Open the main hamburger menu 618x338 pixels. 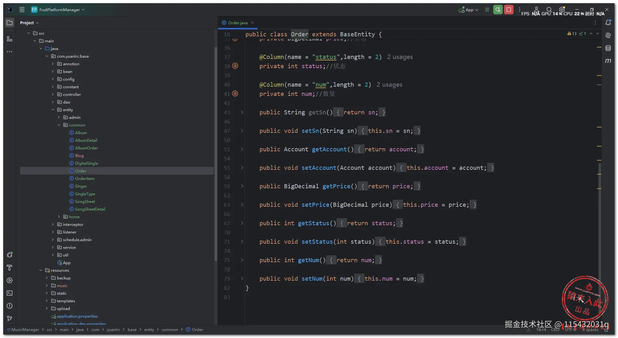[22, 10]
